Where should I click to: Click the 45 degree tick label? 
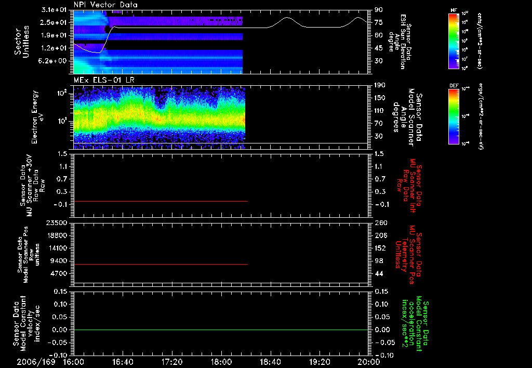point(379,48)
